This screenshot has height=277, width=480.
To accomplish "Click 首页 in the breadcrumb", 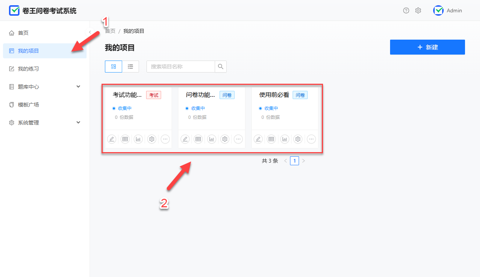I will (110, 31).
